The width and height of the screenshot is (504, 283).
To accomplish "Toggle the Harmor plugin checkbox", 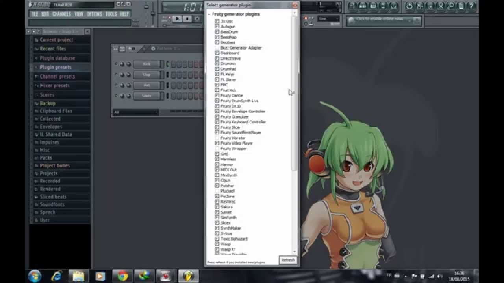I will (217, 164).
